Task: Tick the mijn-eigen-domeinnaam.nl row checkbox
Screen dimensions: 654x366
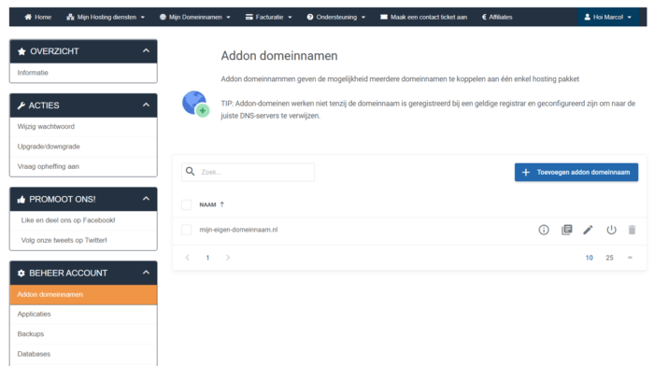Action: [x=187, y=230]
